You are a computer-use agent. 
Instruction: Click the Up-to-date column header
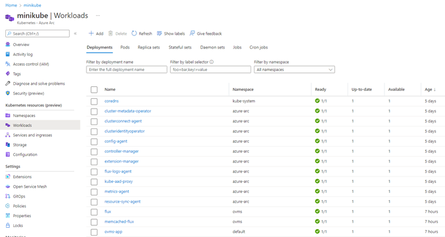pos(361,90)
